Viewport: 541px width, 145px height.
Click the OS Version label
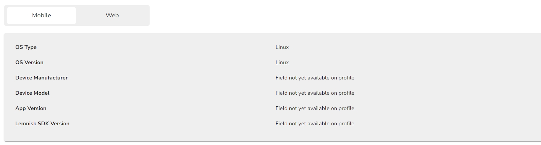pyautogui.click(x=29, y=62)
